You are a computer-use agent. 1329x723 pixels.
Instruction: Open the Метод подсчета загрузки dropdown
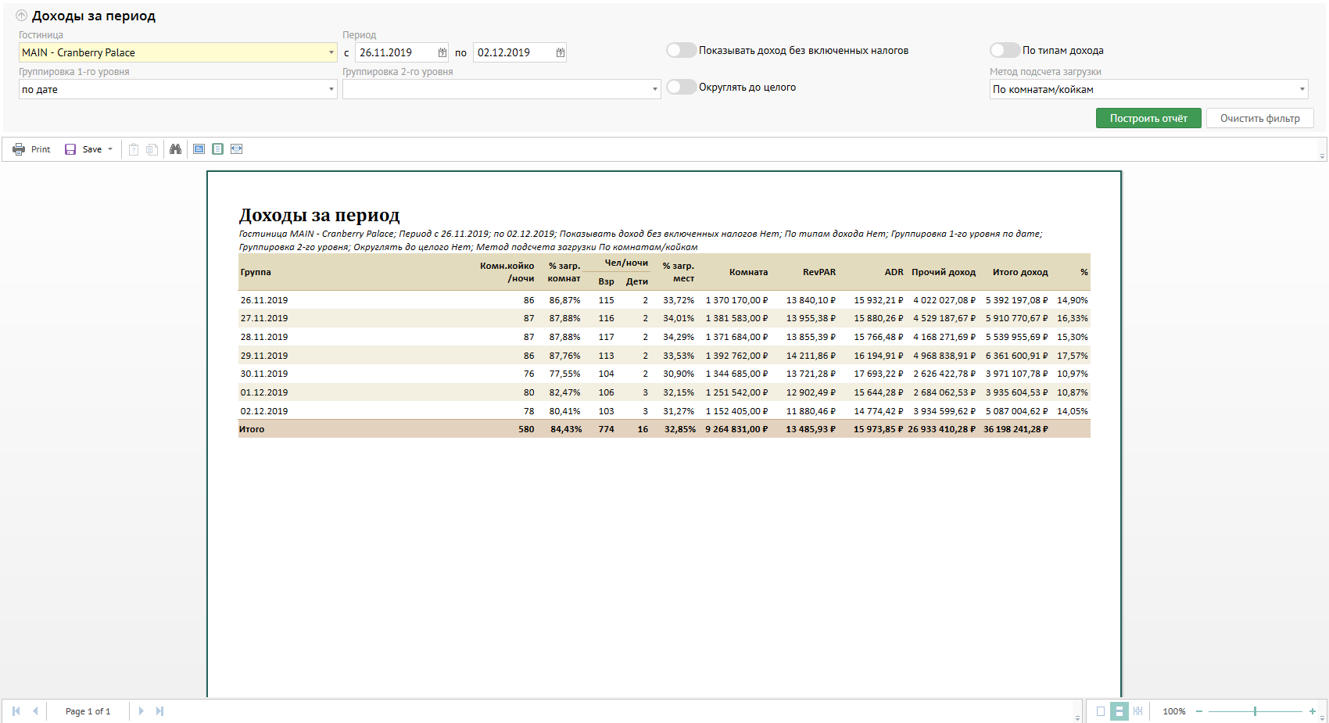[1302, 89]
